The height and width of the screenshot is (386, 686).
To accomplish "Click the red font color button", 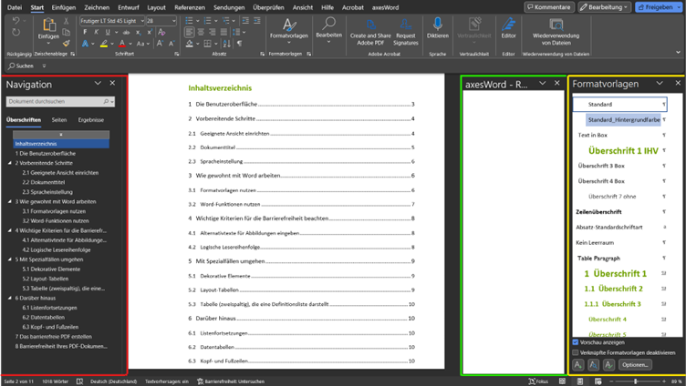I will pyautogui.click(x=122, y=43).
